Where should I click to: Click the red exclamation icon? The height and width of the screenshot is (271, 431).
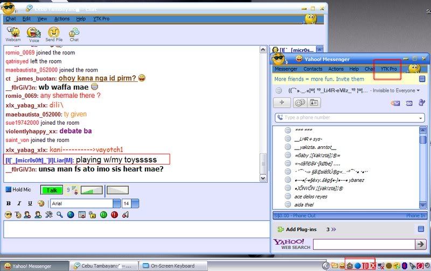point(115,215)
